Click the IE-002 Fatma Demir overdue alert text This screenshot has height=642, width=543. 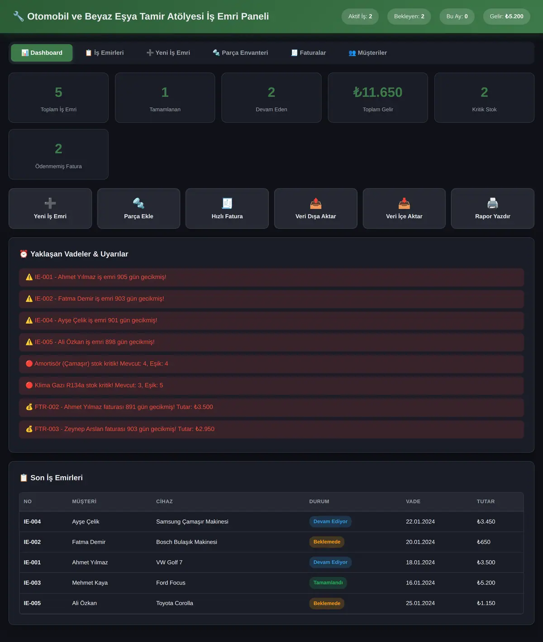pyautogui.click(x=100, y=299)
